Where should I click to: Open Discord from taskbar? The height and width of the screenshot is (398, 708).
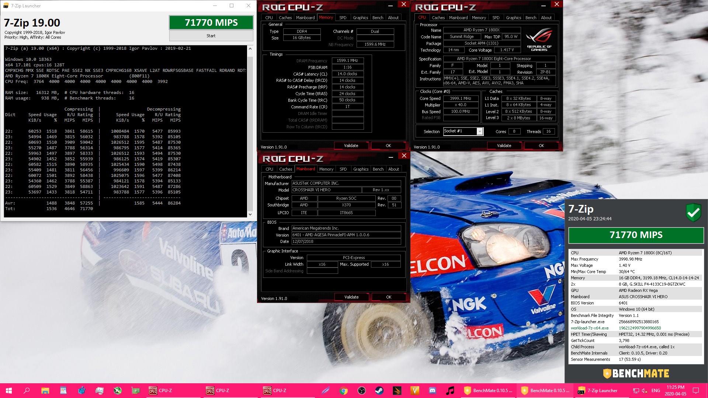point(433,391)
